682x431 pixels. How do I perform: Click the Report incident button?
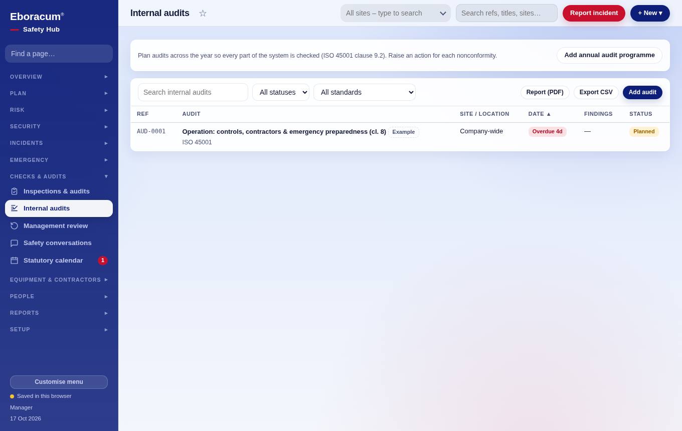pyautogui.click(x=594, y=13)
